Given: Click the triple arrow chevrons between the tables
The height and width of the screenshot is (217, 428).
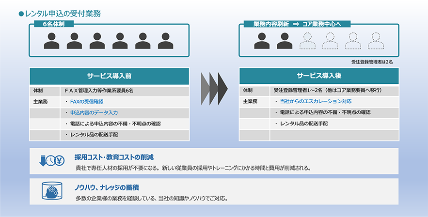Looking at the screenshot, I should (214, 88).
